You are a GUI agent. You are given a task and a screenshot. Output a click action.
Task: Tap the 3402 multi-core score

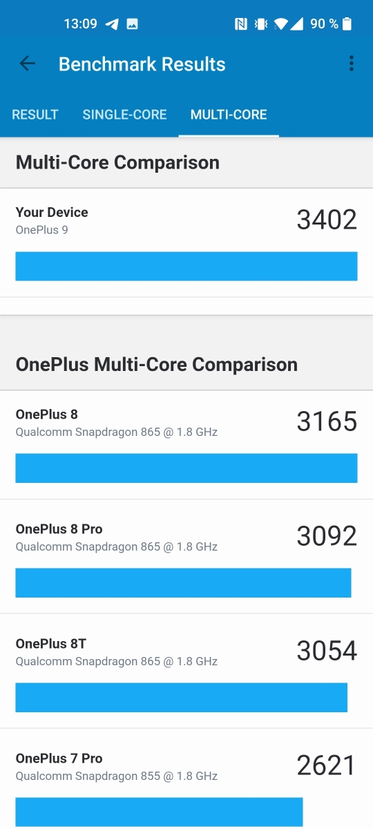[327, 220]
